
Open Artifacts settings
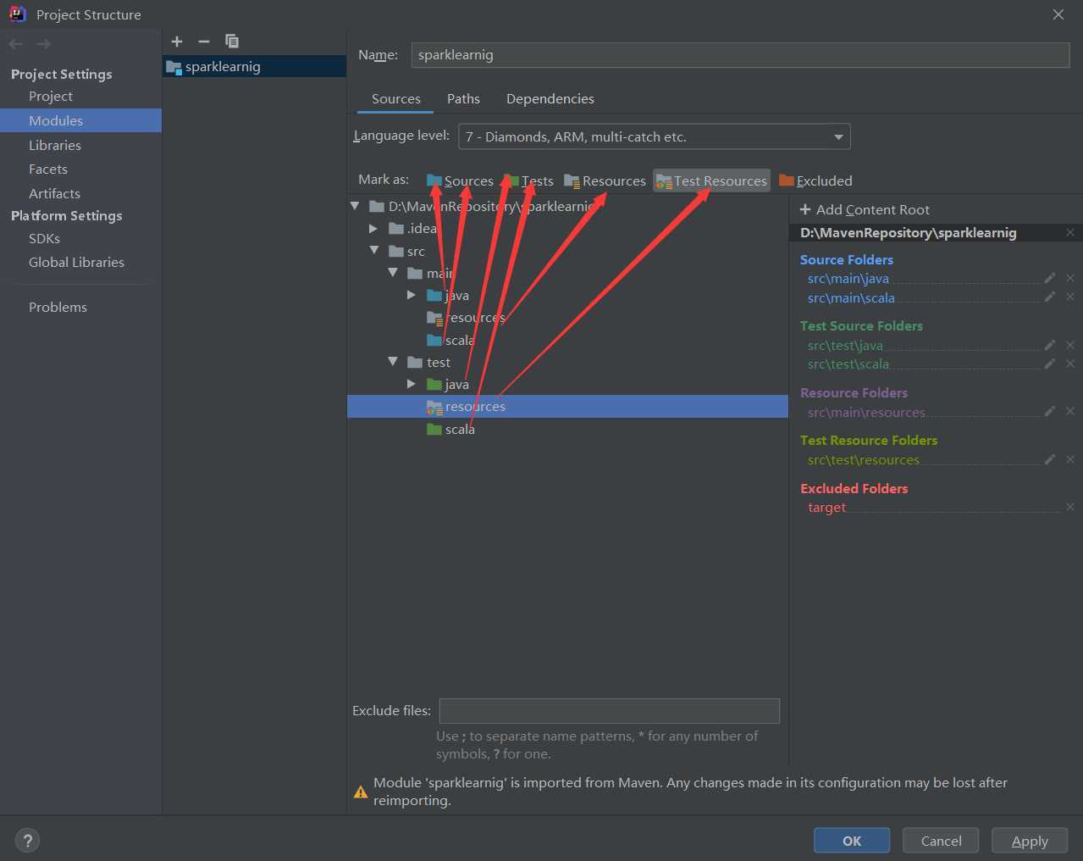pyautogui.click(x=54, y=193)
